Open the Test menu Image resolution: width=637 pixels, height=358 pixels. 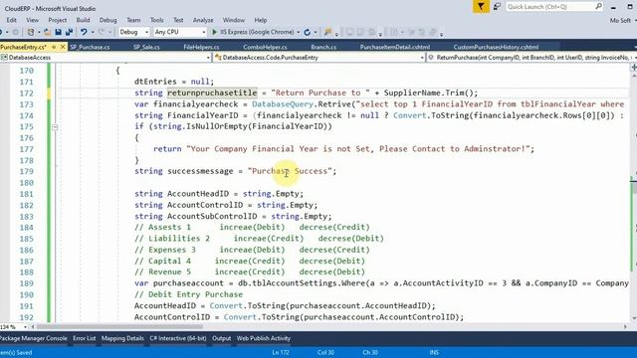[x=178, y=20]
